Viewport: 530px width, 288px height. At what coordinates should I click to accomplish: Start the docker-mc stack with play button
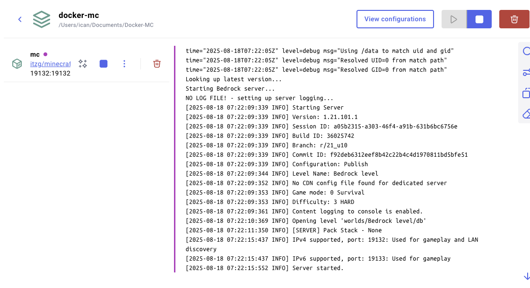[454, 19]
